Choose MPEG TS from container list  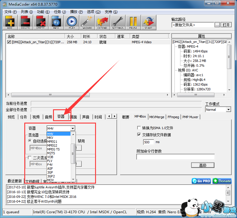59,149
